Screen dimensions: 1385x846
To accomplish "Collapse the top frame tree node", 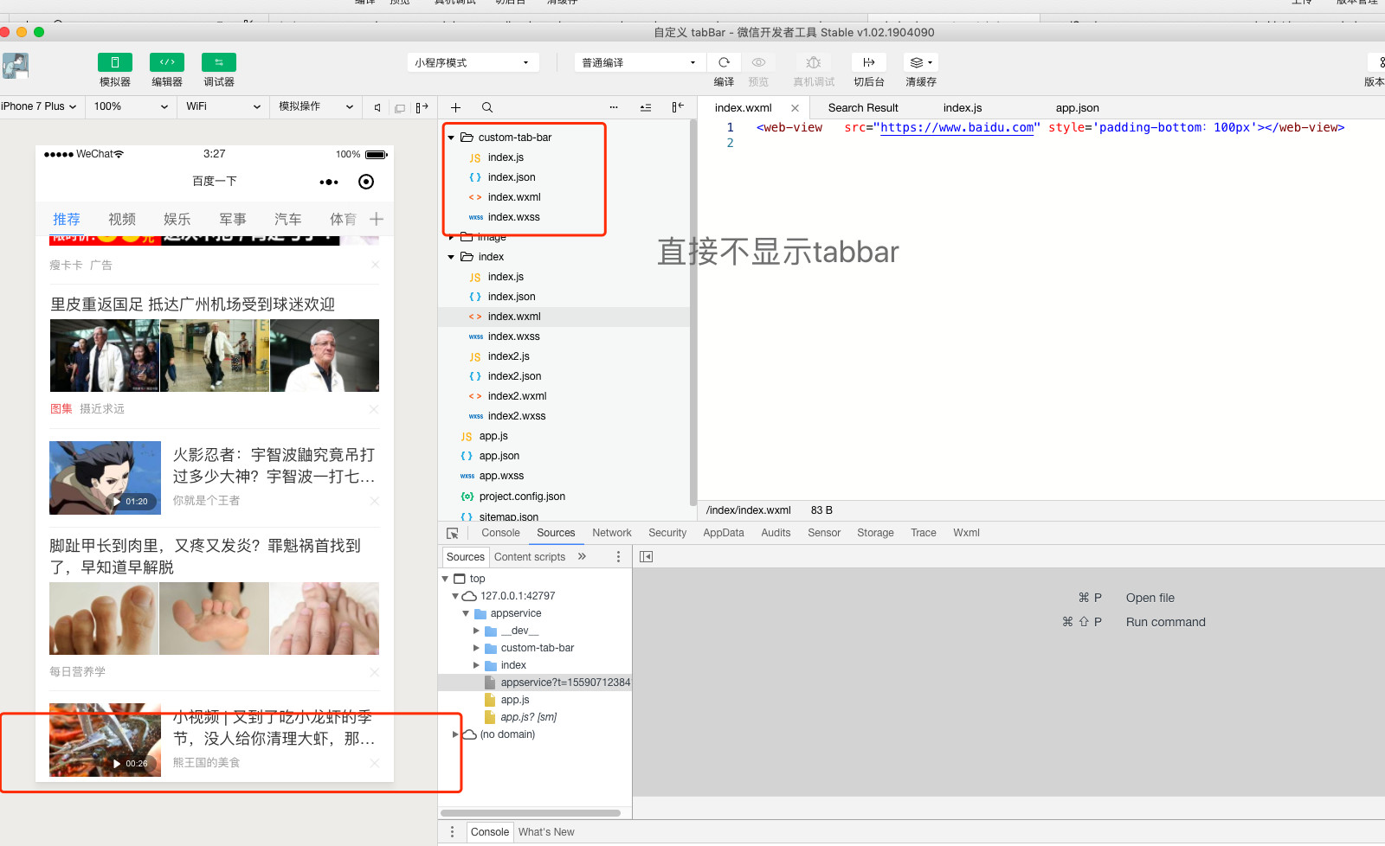I will tap(445, 579).
